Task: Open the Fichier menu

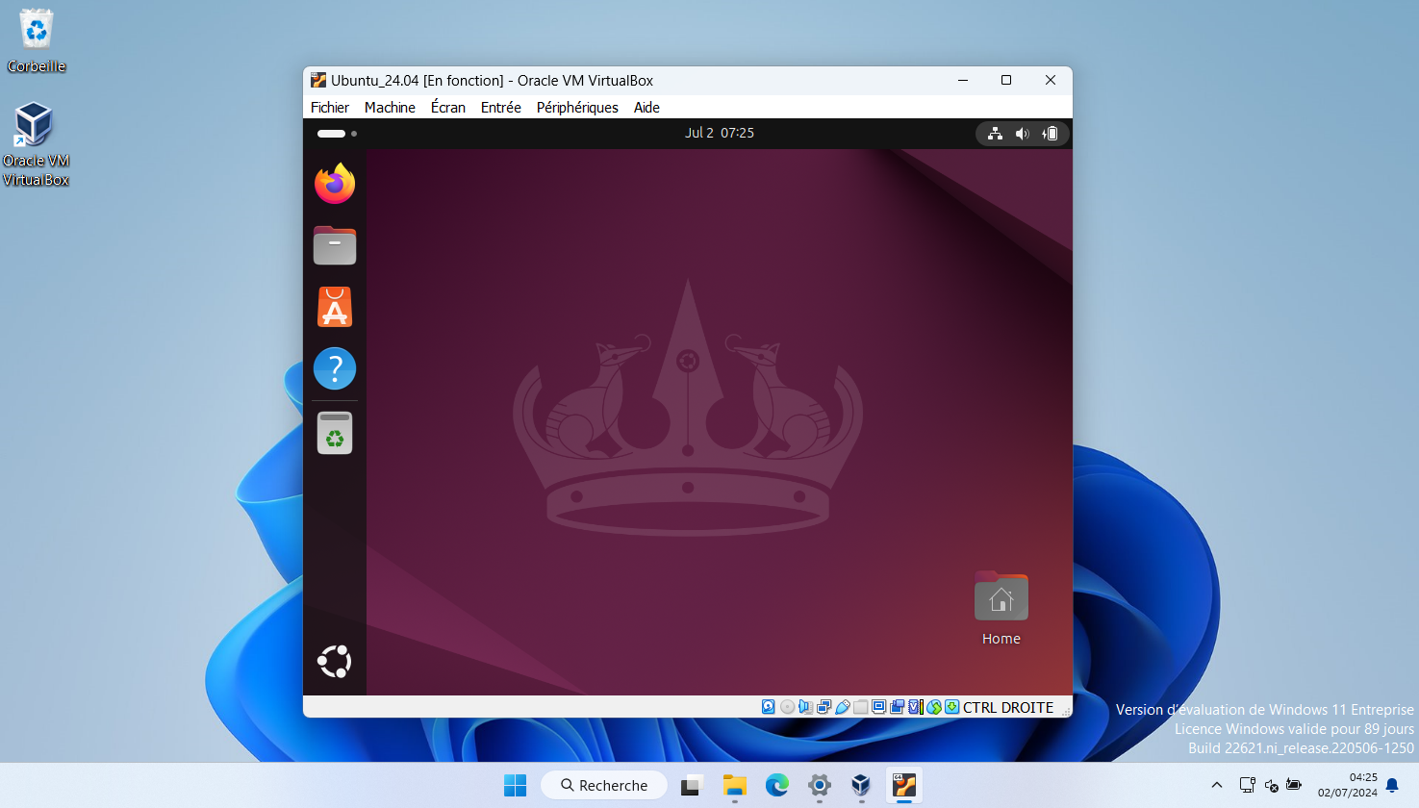Action: pyautogui.click(x=330, y=108)
